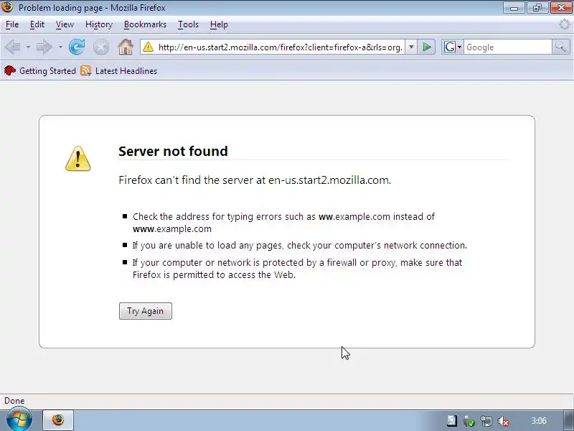574x431 pixels.
Task: Minimize the Firefox window
Action: [514, 8]
